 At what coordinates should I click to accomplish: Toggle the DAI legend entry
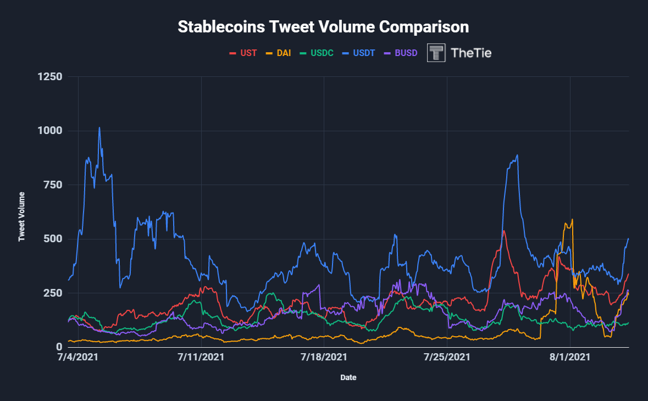pos(278,53)
